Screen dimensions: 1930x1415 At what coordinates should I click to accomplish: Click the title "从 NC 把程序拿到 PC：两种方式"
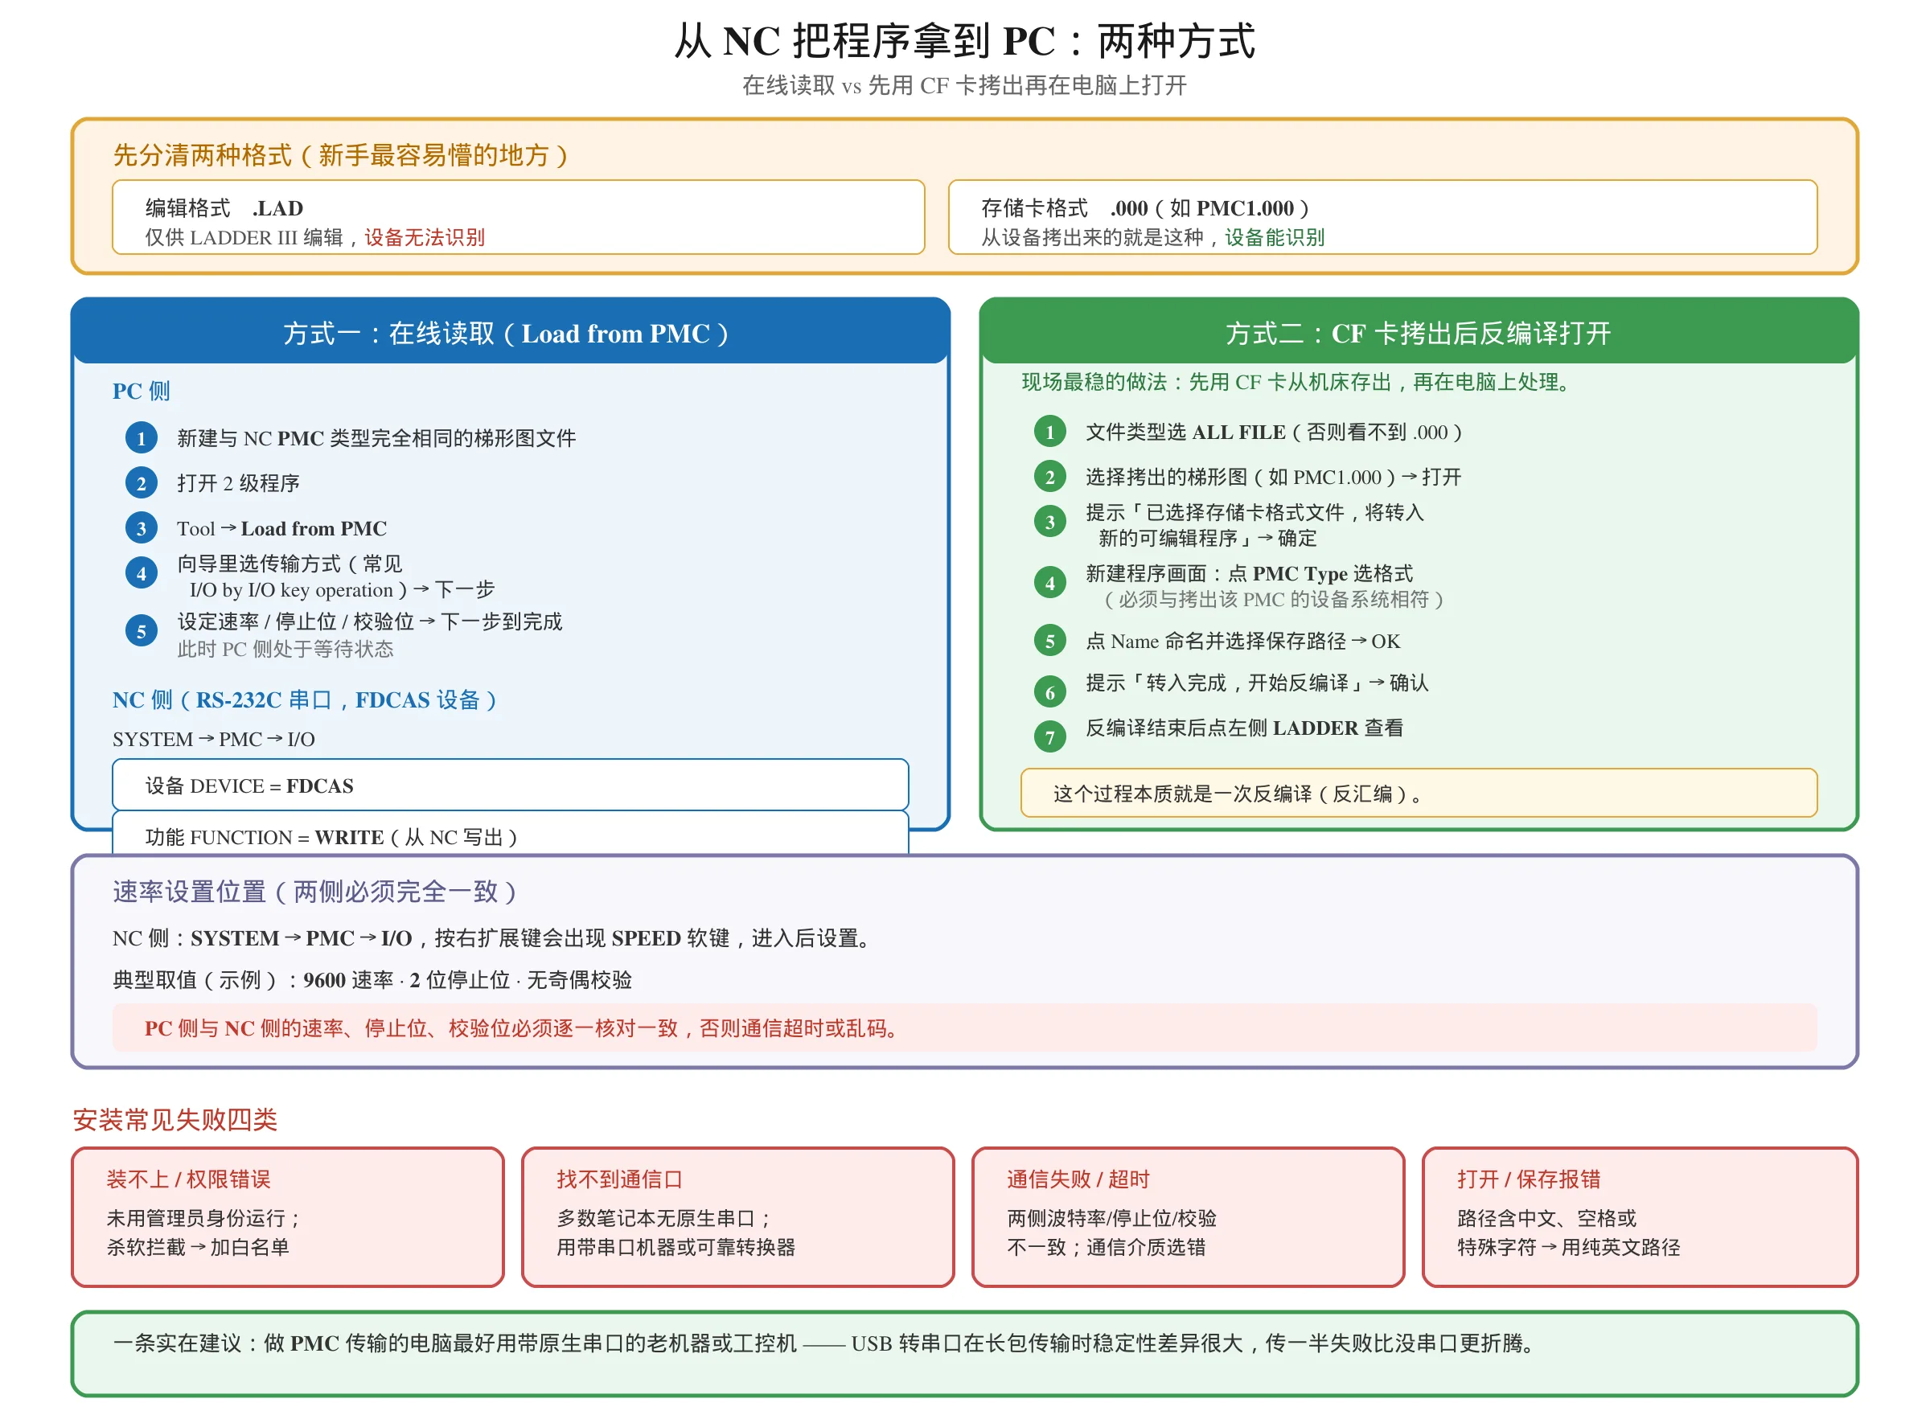964,41
